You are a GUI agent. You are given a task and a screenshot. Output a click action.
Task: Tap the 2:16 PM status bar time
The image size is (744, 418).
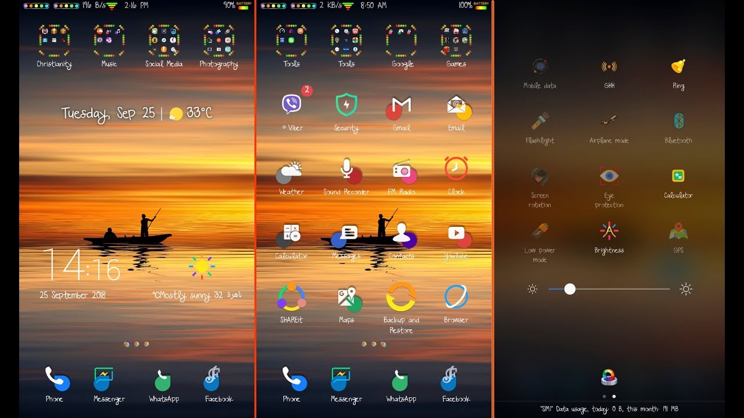pyautogui.click(x=136, y=5)
